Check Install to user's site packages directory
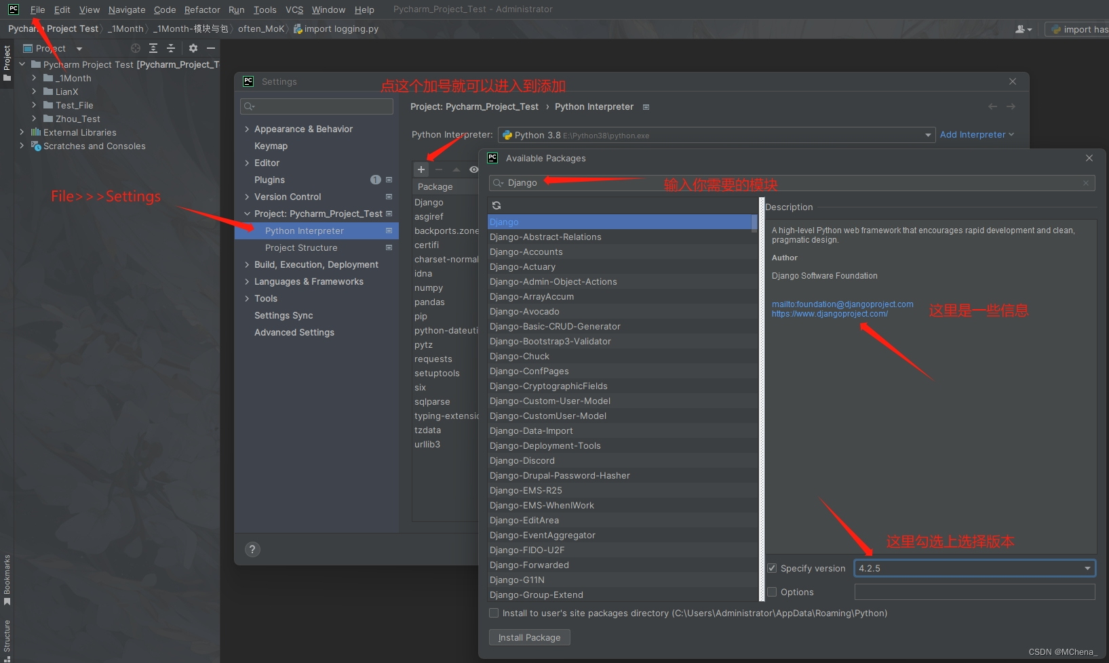Image resolution: width=1109 pixels, height=663 pixels. (494, 613)
